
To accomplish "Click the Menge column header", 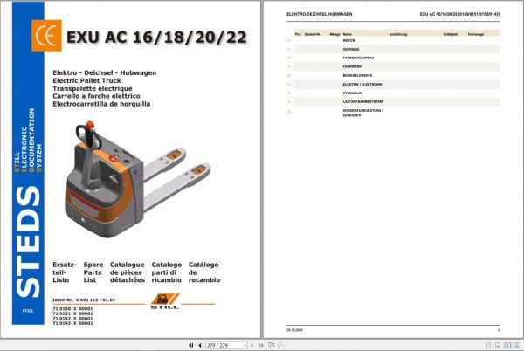I will pos(334,34).
